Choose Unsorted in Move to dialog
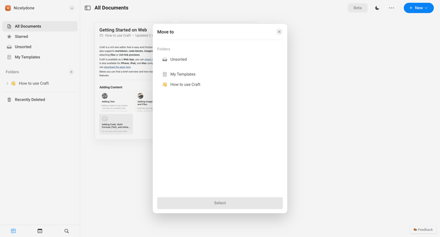 (x=219, y=59)
